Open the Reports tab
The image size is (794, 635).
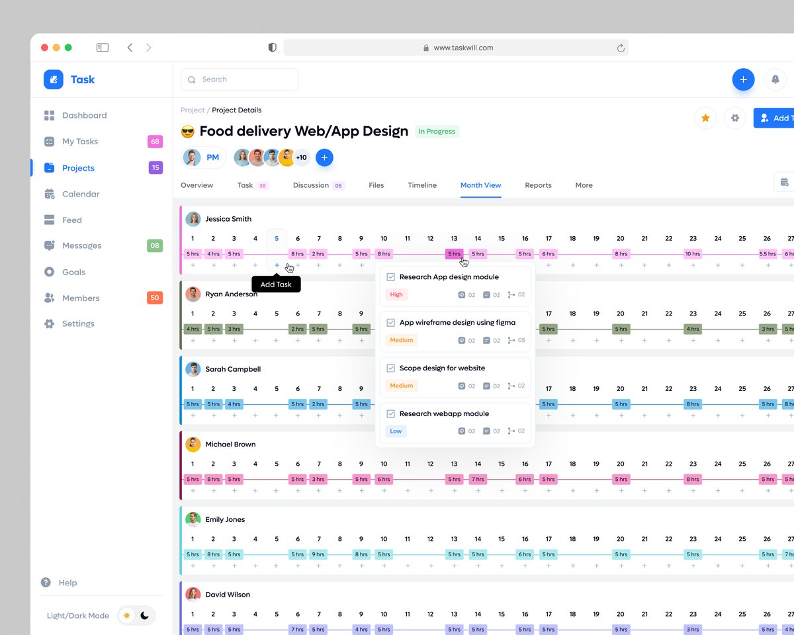click(x=538, y=185)
